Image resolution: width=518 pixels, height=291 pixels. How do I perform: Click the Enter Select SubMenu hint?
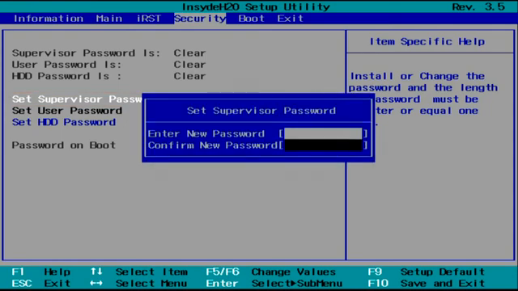tap(274, 284)
